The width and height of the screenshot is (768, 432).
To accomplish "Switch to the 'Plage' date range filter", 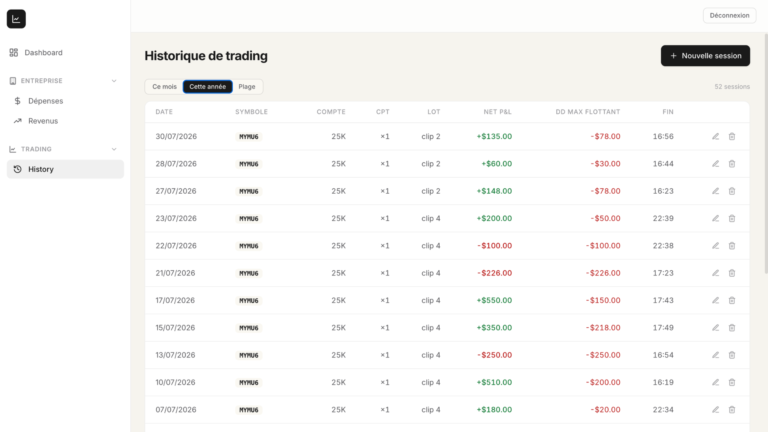I will tap(247, 87).
